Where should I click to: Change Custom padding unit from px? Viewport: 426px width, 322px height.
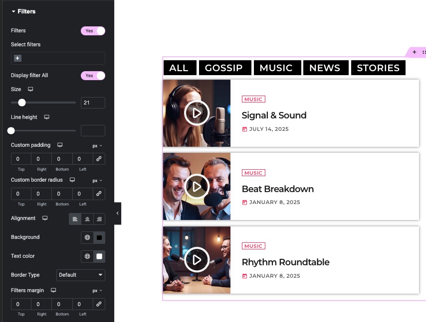point(97,146)
